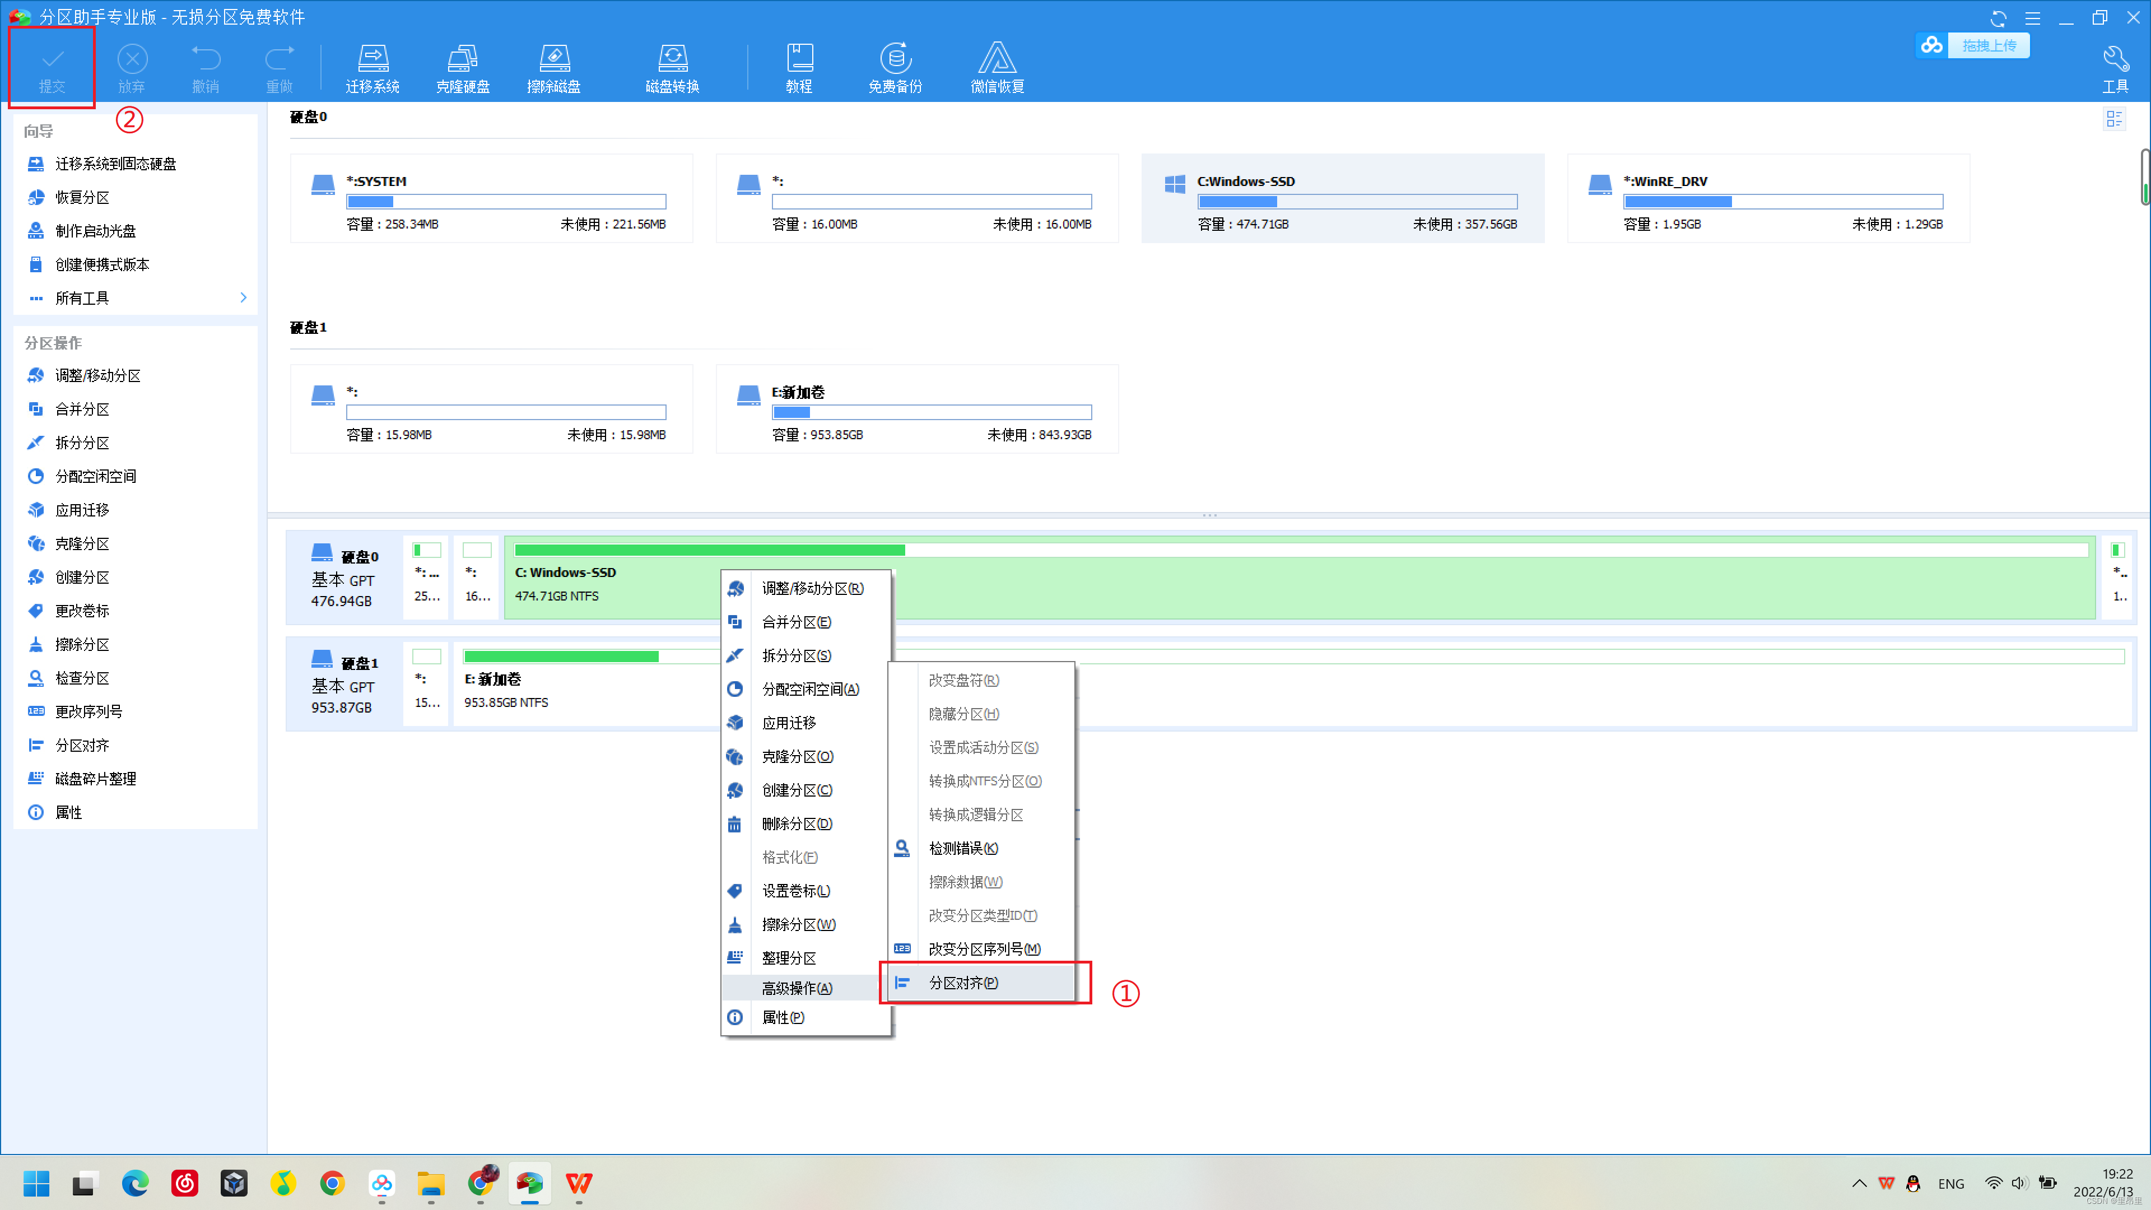Open the hamburger menu in title bar
This screenshot has height=1210, width=2151.
[2032, 17]
